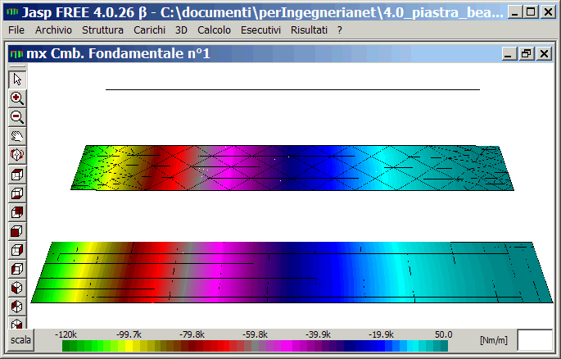This screenshot has height=359, width=561.
Task: Click the yellow legend swatch below -99.7k
Action: [129, 346]
